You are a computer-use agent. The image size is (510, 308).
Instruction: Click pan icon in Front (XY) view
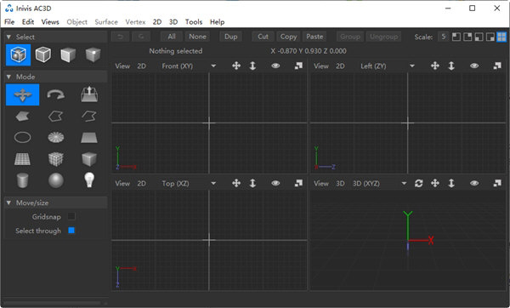click(236, 66)
